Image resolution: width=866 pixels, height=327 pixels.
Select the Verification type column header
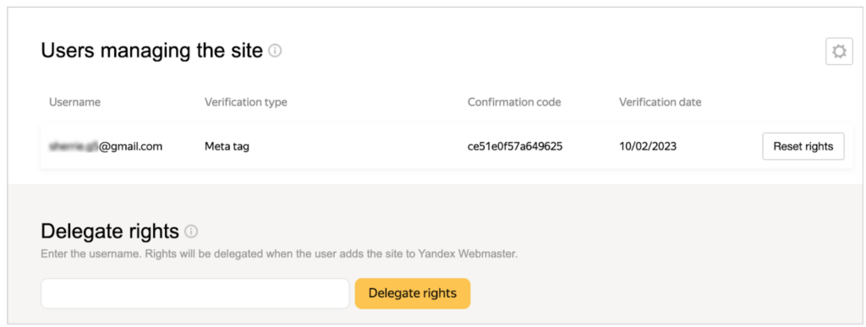[x=246, y=102]
